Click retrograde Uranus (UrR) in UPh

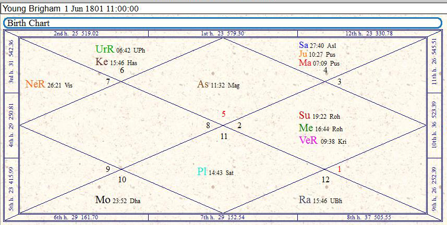pos(104,49)
